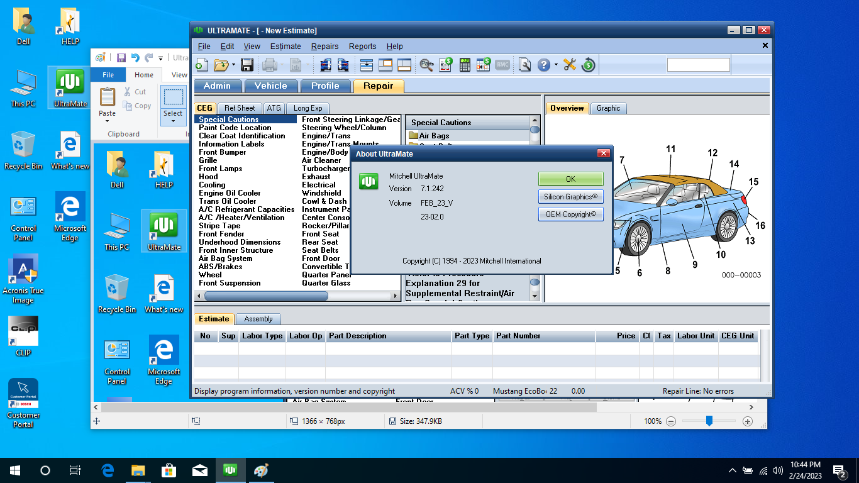Click OK in the About UltraMate dialog
This screenshot has width=859, height=483.
570,179
